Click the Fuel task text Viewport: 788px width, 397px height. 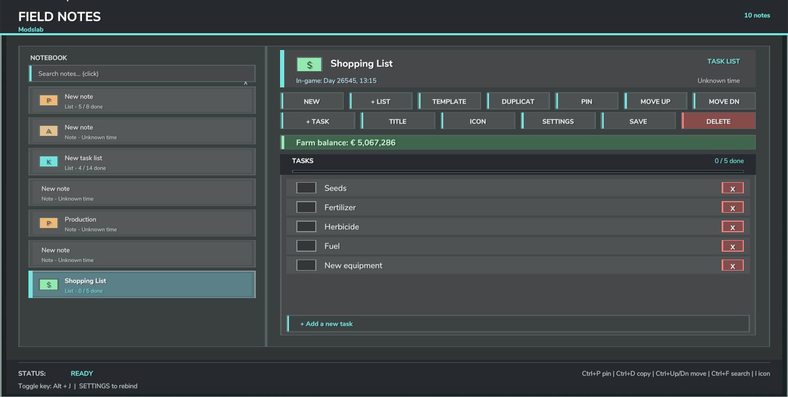tap(332, 246)
